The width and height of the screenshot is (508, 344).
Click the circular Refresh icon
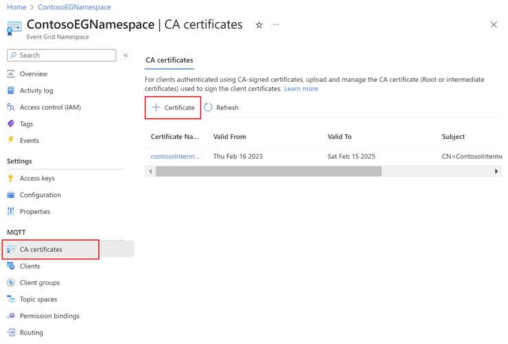[x=208, y=107]
